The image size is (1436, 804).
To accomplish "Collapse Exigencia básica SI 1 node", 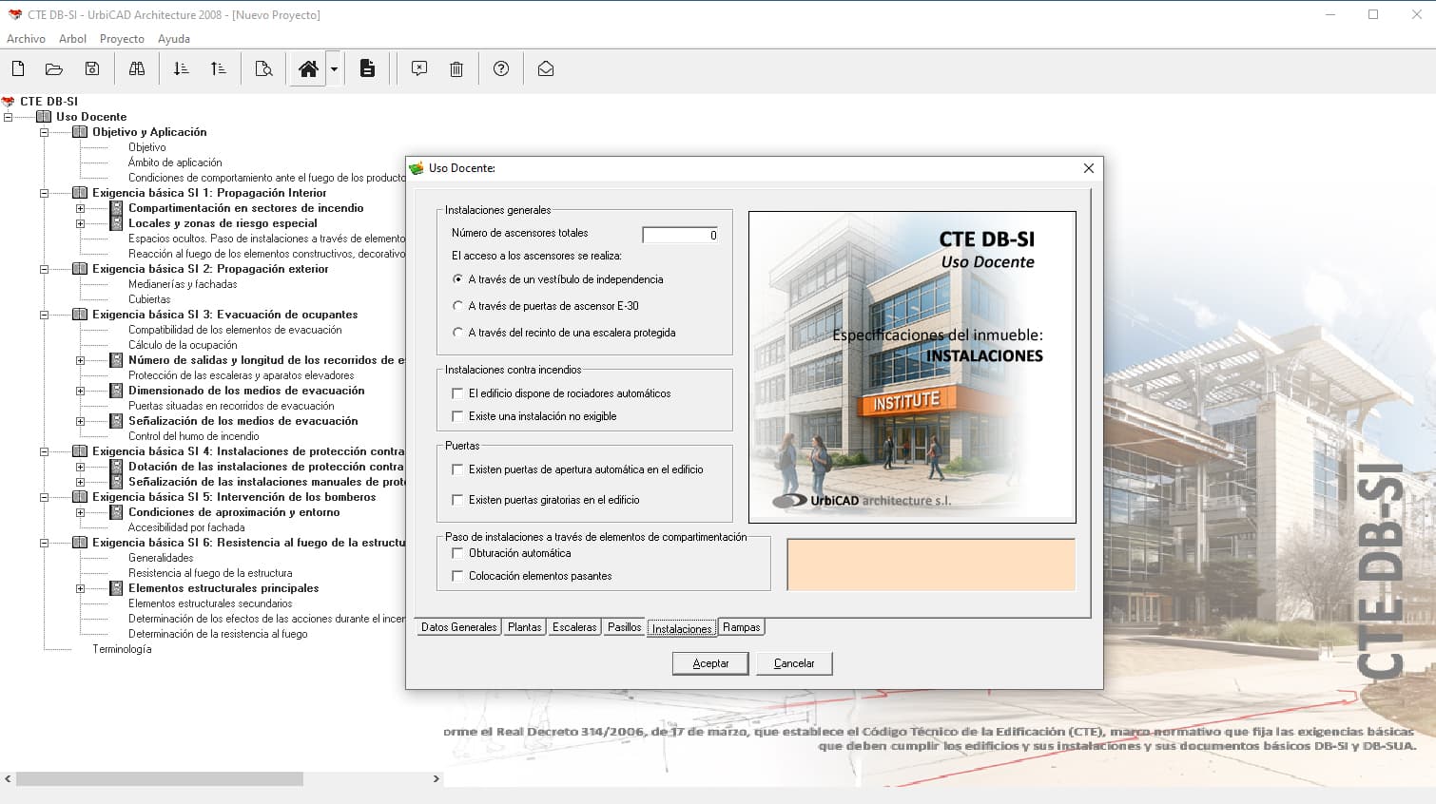I will click(x=44, y=193).
